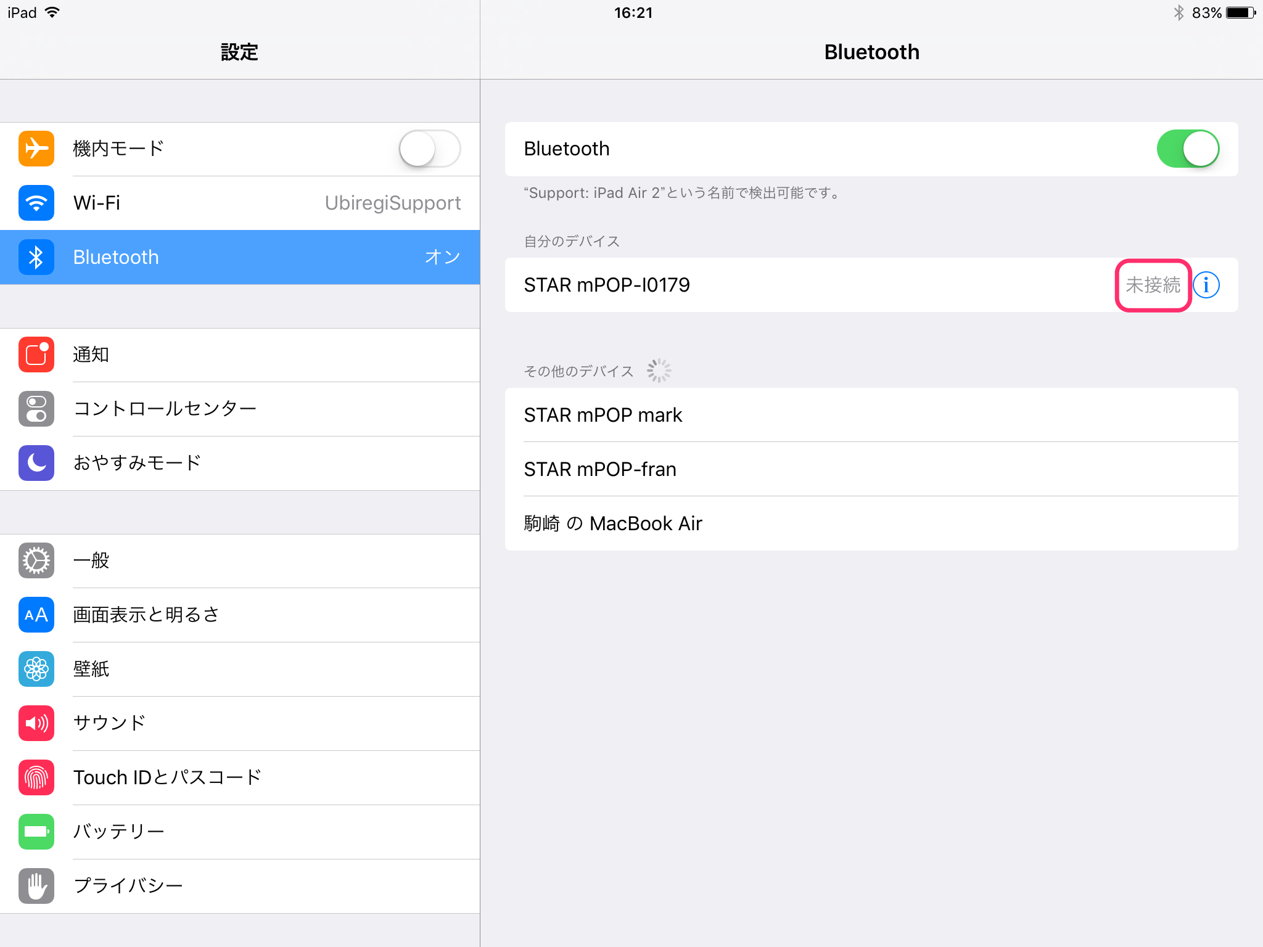Tap the 一般 gear icon

(36, 560)
